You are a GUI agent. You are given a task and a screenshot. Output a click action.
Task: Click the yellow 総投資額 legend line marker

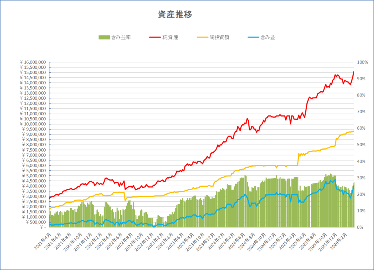[202, 37]
